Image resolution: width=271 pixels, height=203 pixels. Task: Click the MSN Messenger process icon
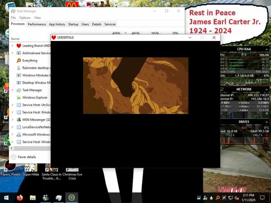tap(19, 120)
